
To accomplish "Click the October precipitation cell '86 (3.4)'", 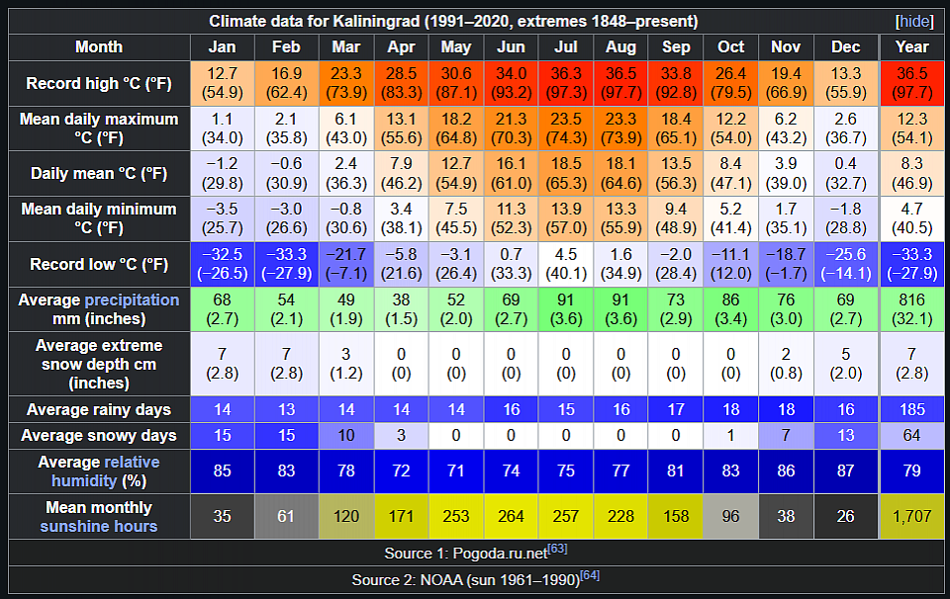I will pos(730,309).
